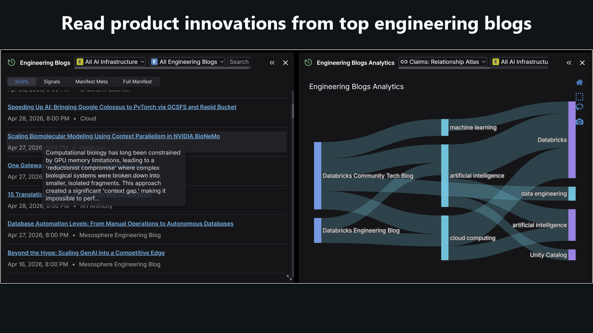The image size is (593, 333).
Task: Click expand icon at Engineering Blogs panel corner
Action: coord(289,277)
